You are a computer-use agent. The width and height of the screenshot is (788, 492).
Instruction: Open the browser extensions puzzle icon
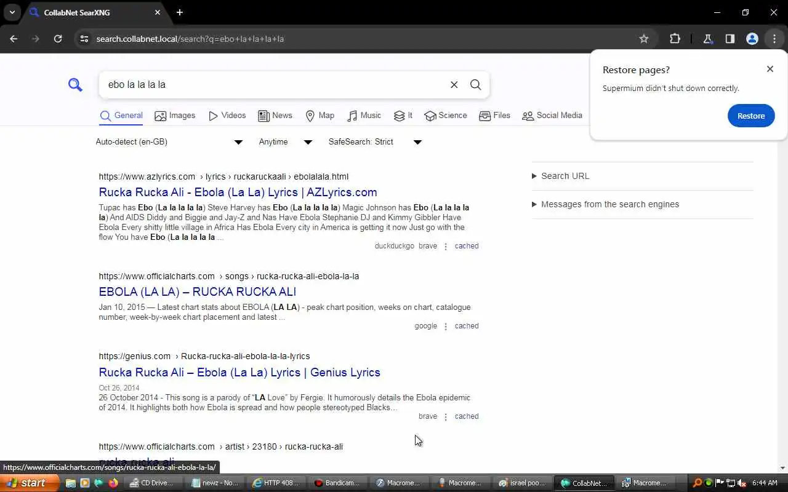point(675,39)
